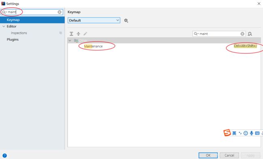Click the keymap action search field
Viewport: 263px width, 159px height.
click(219, 34)
